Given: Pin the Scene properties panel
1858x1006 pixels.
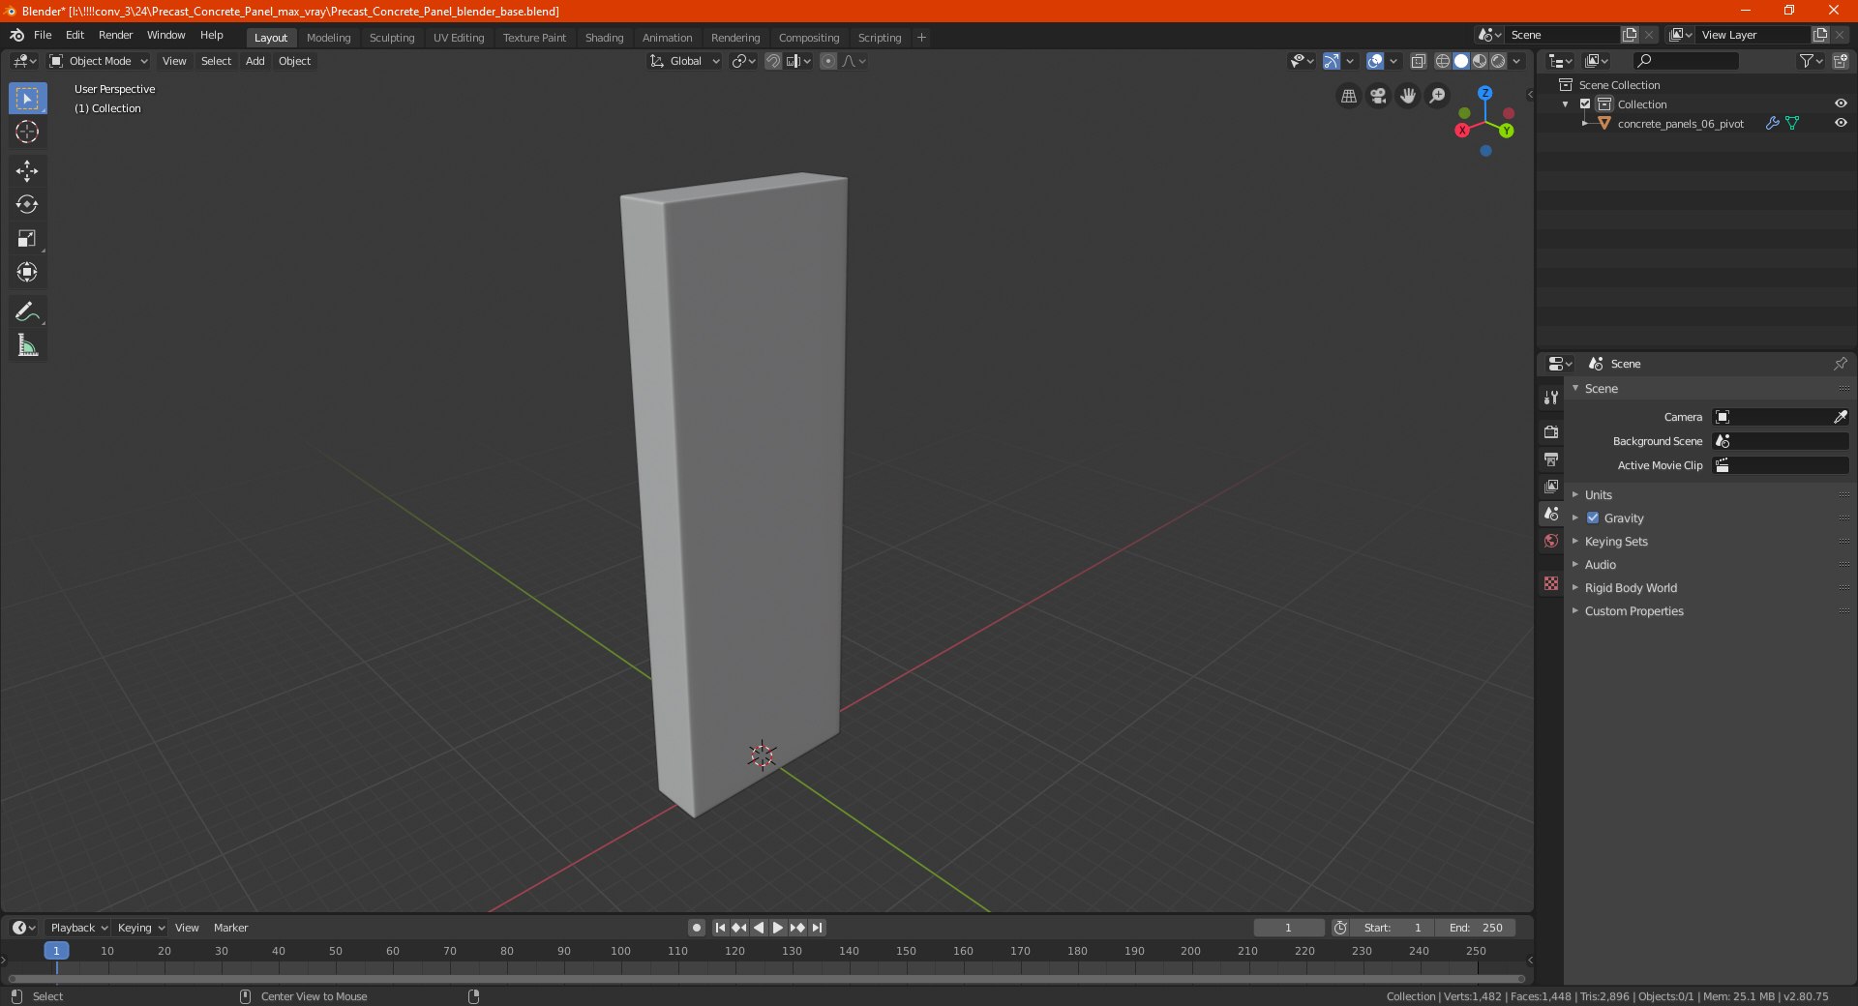Looking at the screenshot, I should [1840, 364].
